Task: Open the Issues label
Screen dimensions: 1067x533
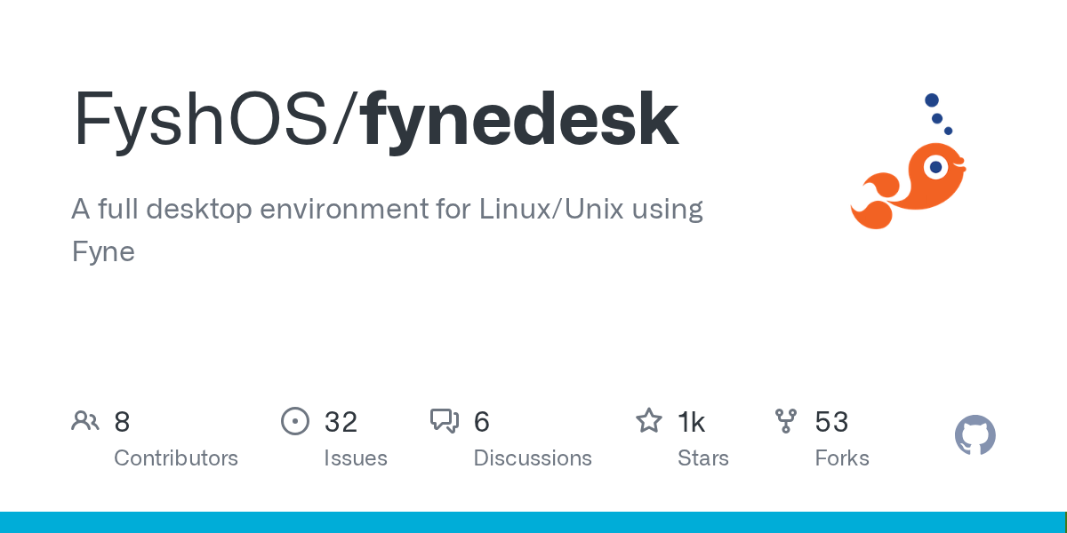Action: 356,458
